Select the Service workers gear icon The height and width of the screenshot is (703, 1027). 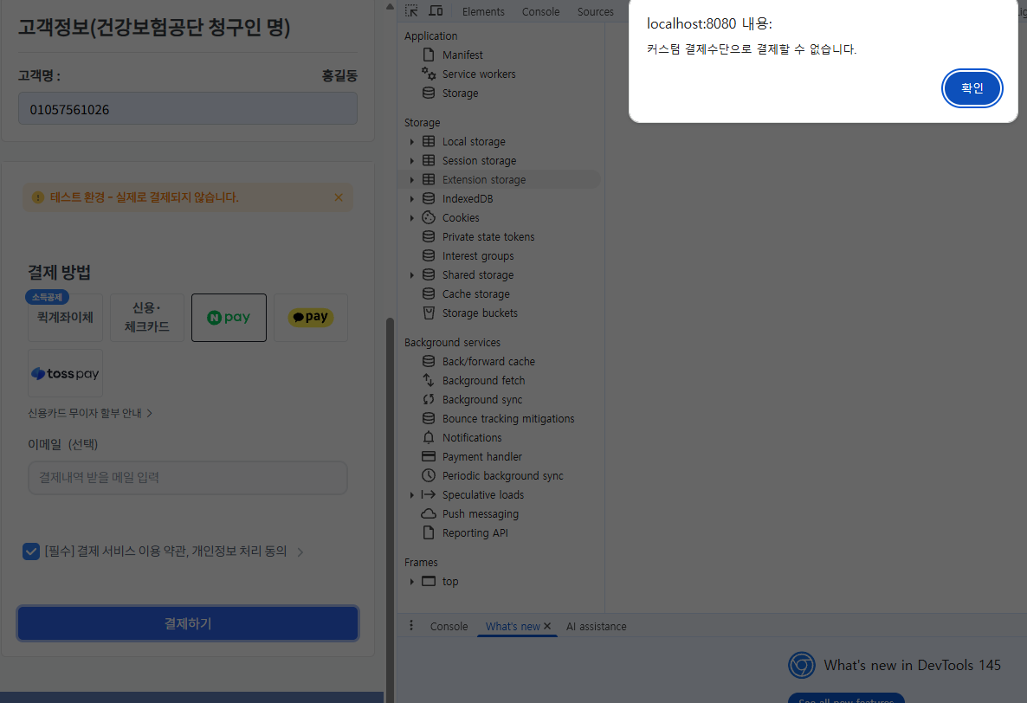tap(429, 74)
